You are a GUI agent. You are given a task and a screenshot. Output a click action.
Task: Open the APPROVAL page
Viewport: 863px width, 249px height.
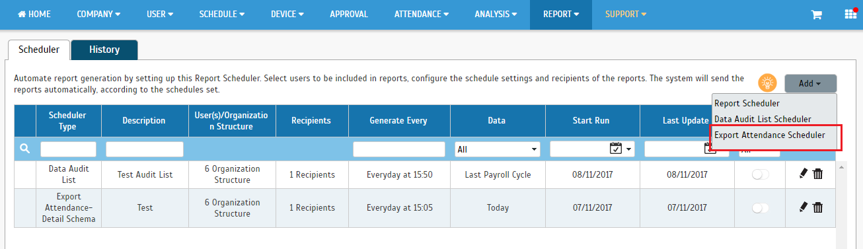coord(349,14)
